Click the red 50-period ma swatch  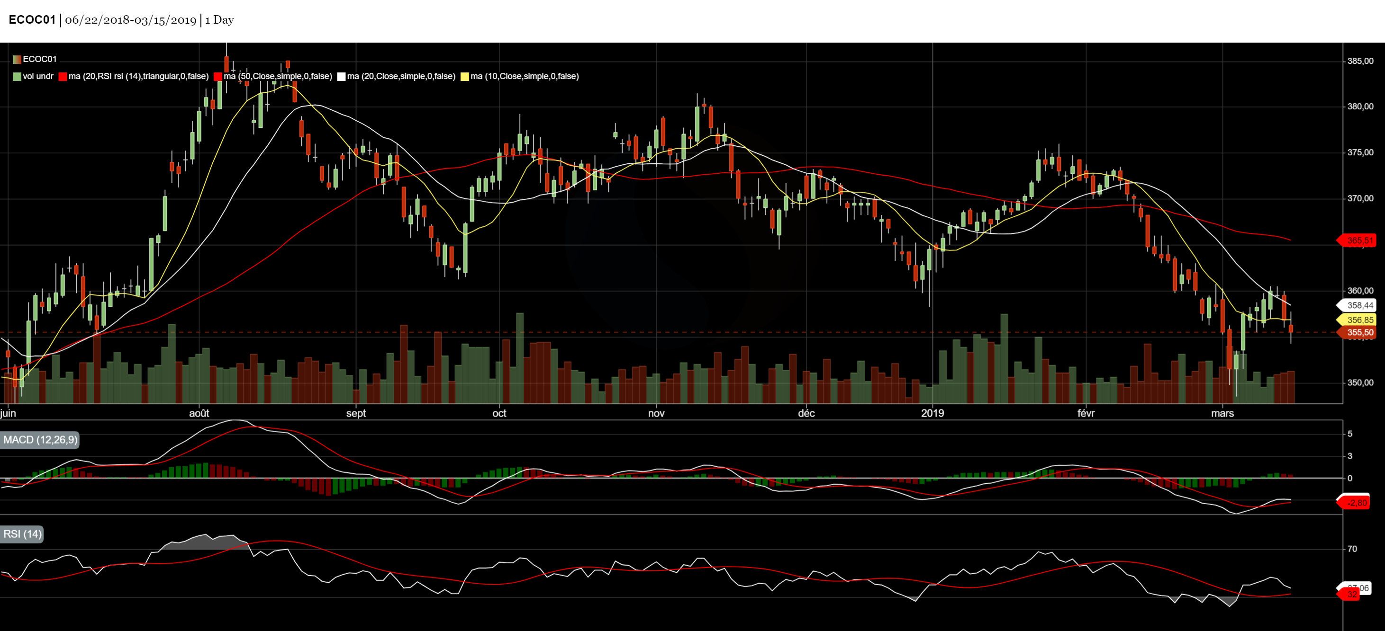coord(218,76)
